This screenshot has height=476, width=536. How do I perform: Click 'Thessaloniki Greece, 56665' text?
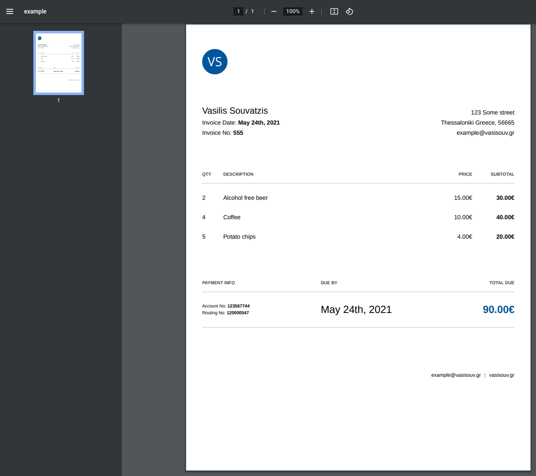pos(478,122)
